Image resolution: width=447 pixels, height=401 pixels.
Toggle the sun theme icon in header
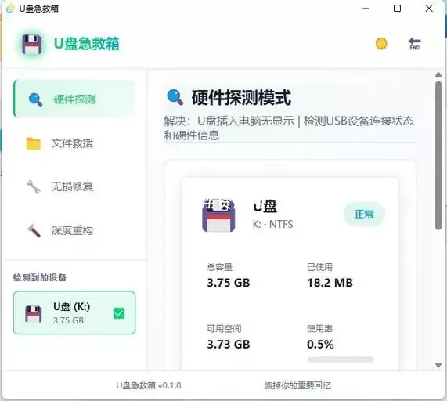pyautogui.click(x=381, y=44)
